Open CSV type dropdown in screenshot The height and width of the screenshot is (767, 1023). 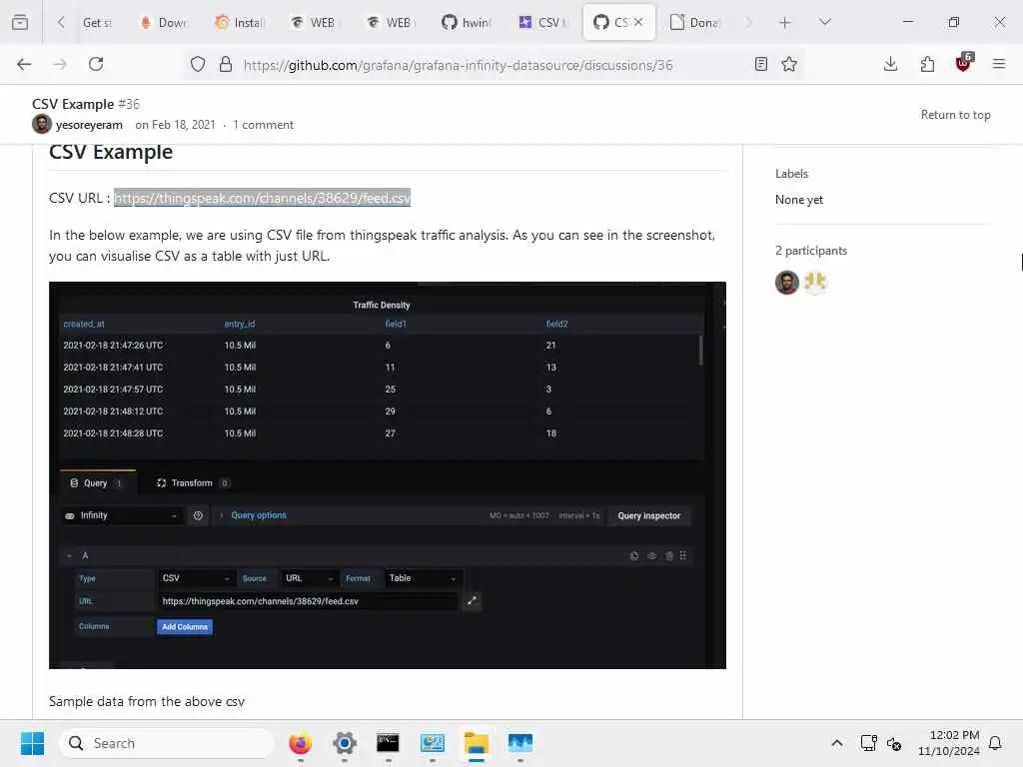coord(196,578)
